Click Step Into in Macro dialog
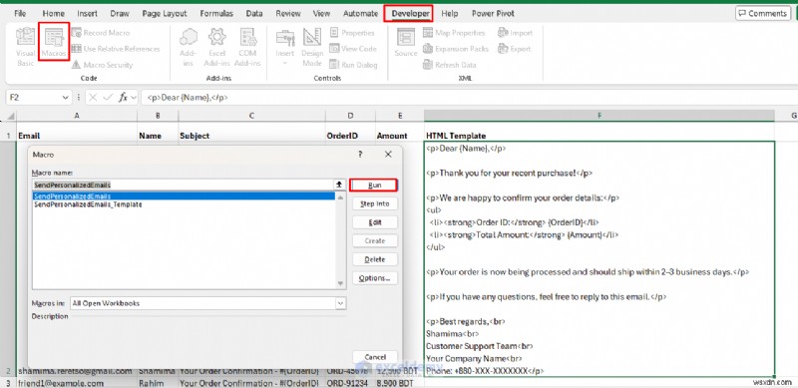Screen dimensions: 798x388 (375, 203)
